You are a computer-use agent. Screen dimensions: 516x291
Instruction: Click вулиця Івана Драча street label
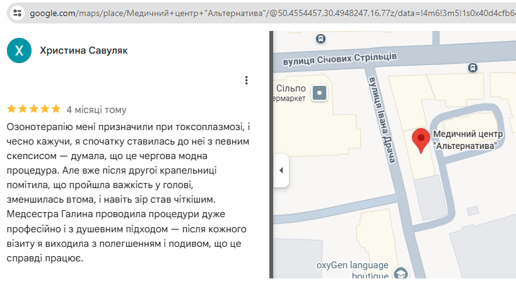(x=381, y=120)
